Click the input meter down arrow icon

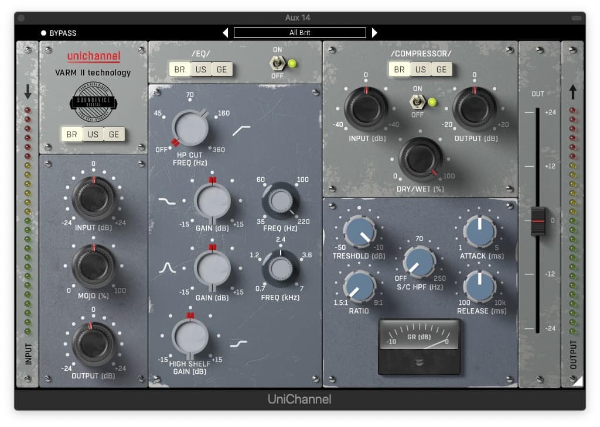point(28,92)
